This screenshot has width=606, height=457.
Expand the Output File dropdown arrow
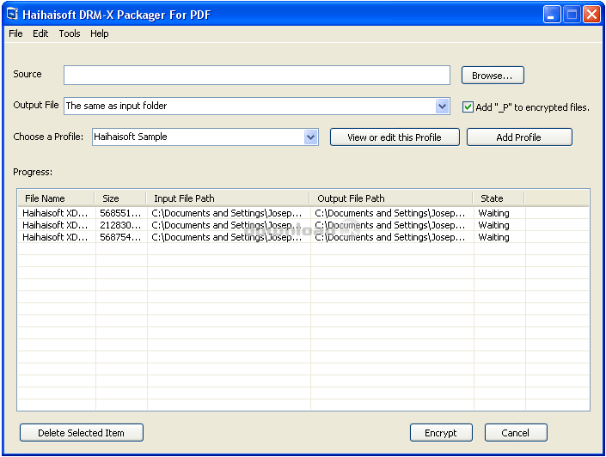click(x=442, y=106)
